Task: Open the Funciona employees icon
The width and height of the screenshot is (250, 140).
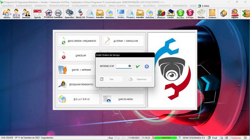Action: [x=26, y=13]
